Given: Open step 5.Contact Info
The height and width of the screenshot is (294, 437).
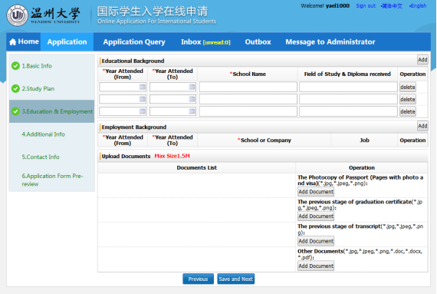Looking at the screenshot, I should (x=41, y=157).
